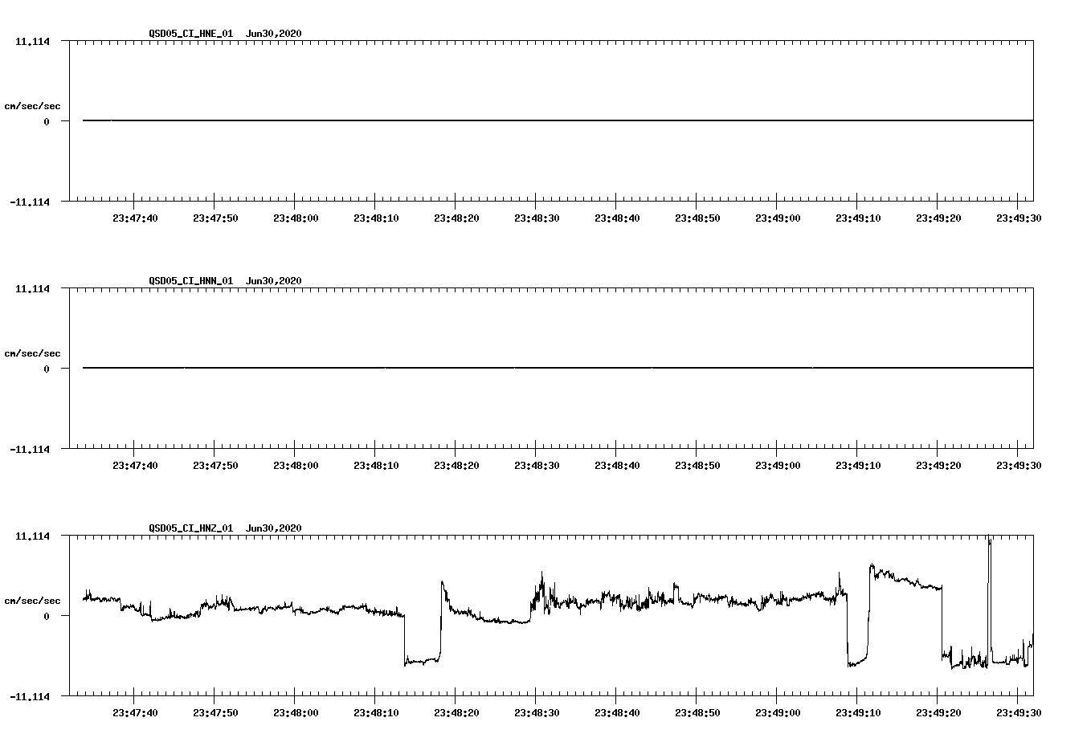The width and height of the screenshot is (1091, 742).
Task: Click -11.114 lower limit on HNZ plot
Action: [30, 696]
